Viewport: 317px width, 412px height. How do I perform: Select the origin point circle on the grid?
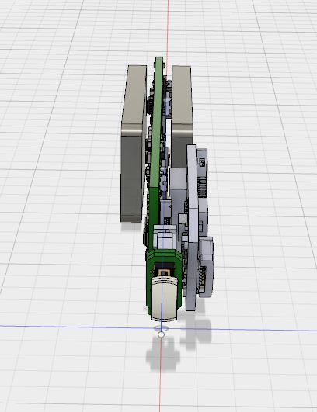(x=161, y=334)
